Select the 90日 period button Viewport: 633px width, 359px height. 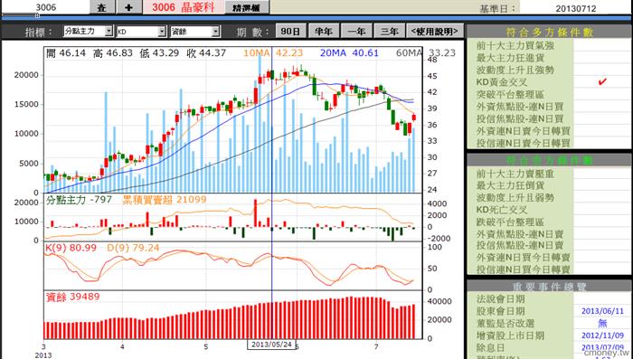pos(290,32)
